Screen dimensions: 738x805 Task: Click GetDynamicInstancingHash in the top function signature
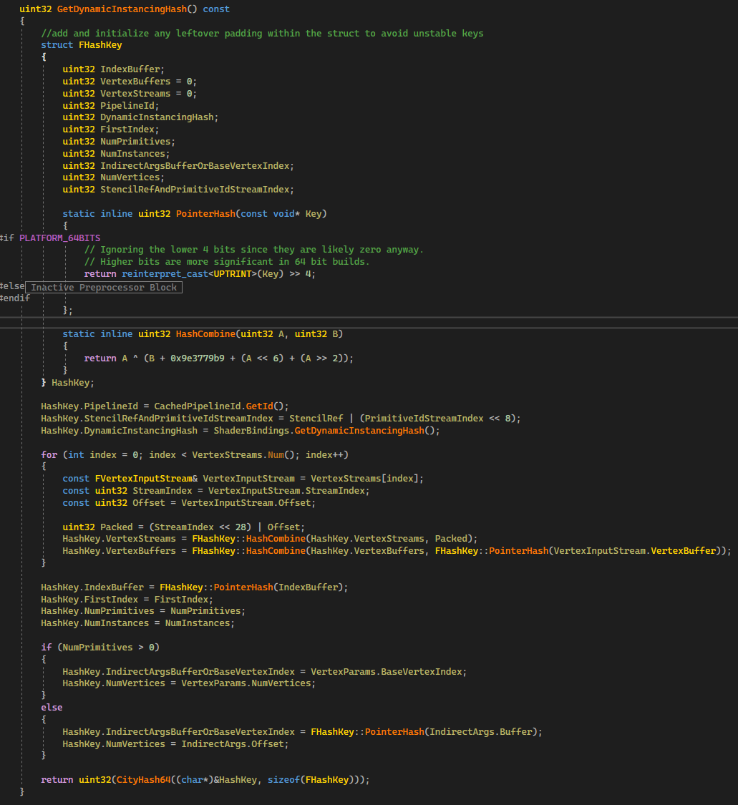(122, 9)
